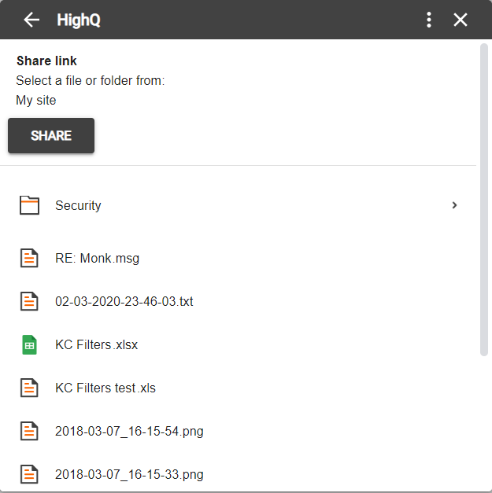The image size is (492, 493).
Task: Close the HighQ panel
Action: tap(461, 20)
